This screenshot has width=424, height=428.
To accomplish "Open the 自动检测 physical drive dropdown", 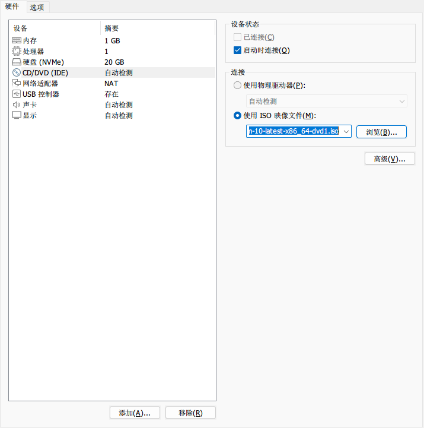I will [x=326, y=102].
